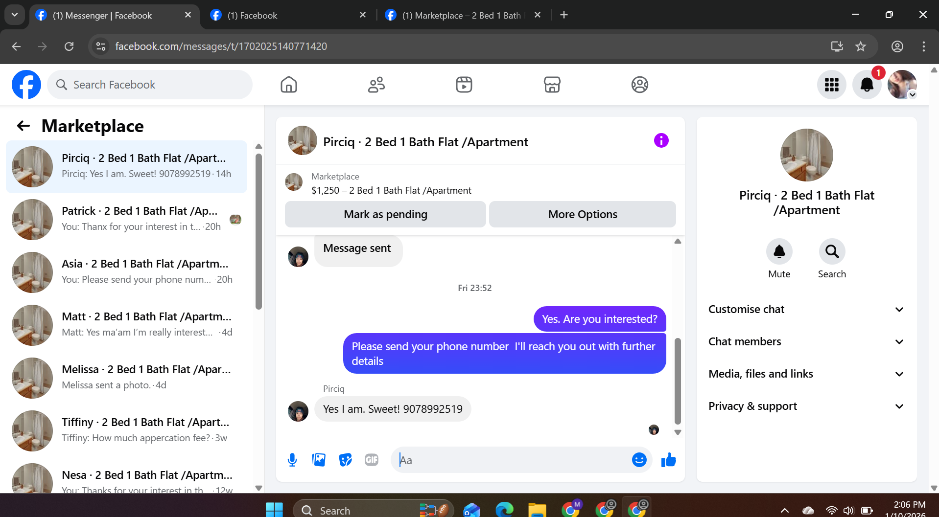This screenshot has width=939, height=517.
Task: Open the Pirciq conversation in list
Action: (x=126, y=167)
